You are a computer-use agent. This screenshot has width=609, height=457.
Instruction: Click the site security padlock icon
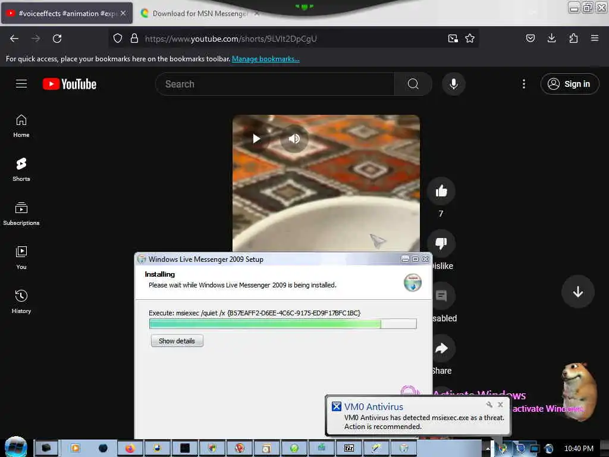point(134,39)
